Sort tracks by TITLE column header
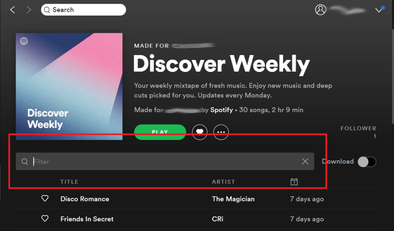Screen dimensions: 394x231 click(69, 182)
